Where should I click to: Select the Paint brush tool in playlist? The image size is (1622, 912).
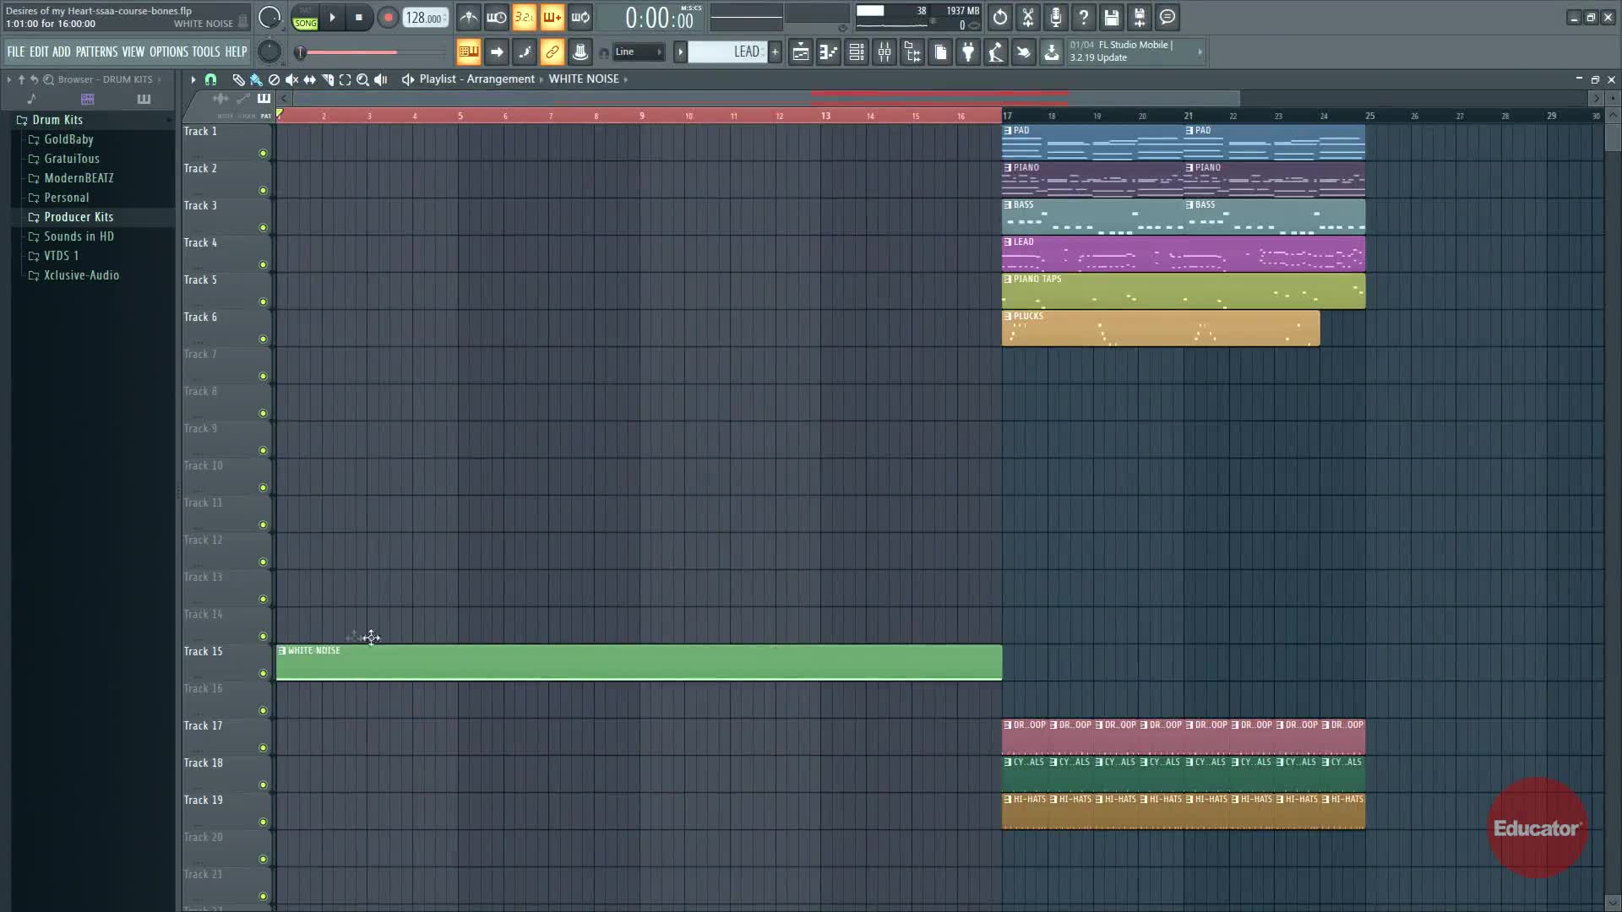tap(256, 79)
